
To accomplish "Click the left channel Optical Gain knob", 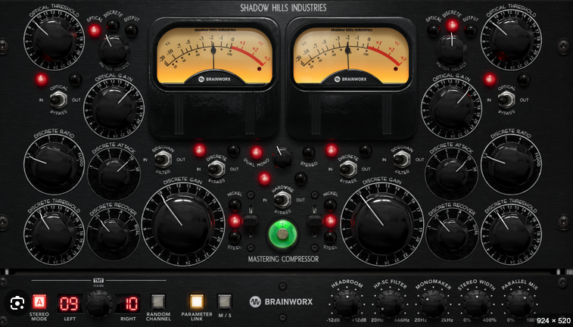I will pyautogui.click(x=114, y=108).
